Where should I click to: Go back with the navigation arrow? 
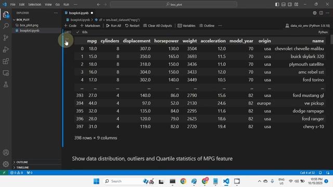coord(98,4)
